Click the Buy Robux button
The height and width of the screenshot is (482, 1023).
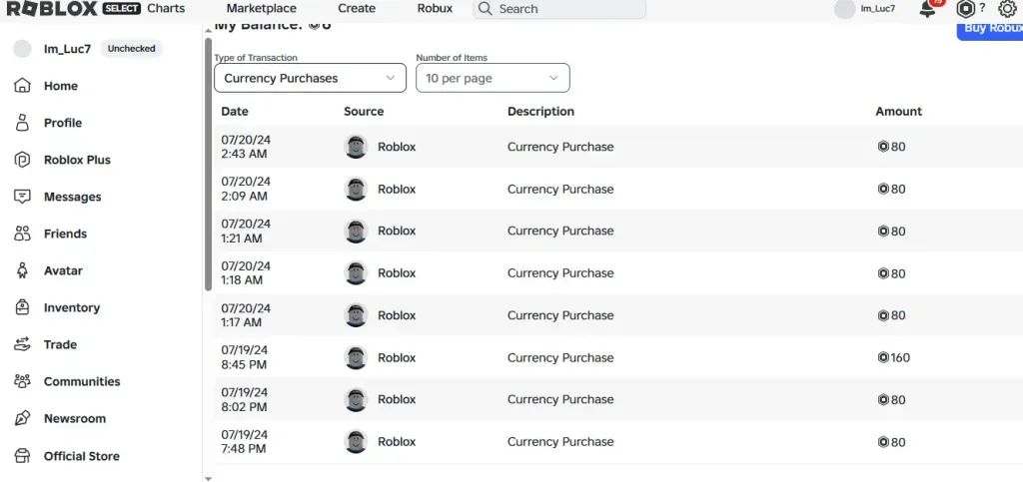pos(990,30)
